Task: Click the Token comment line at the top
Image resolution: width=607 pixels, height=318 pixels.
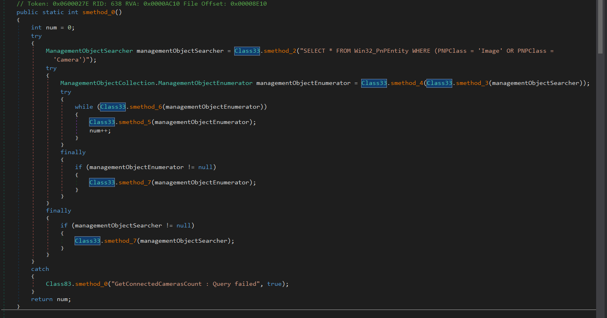Action: point(141,4)
